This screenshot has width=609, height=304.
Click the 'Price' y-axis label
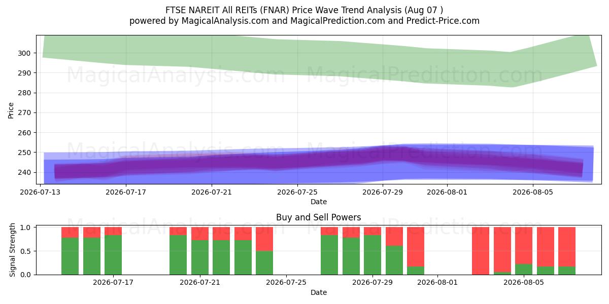click(x=11, y=110)
